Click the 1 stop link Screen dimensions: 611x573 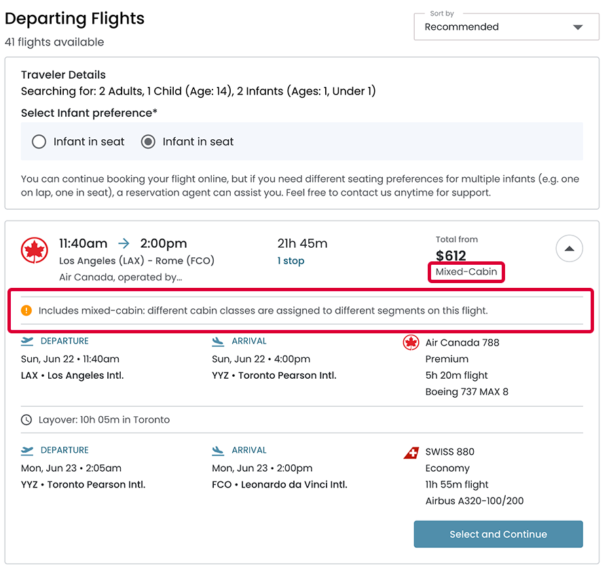pyautogui.click(x=291, y=261)
